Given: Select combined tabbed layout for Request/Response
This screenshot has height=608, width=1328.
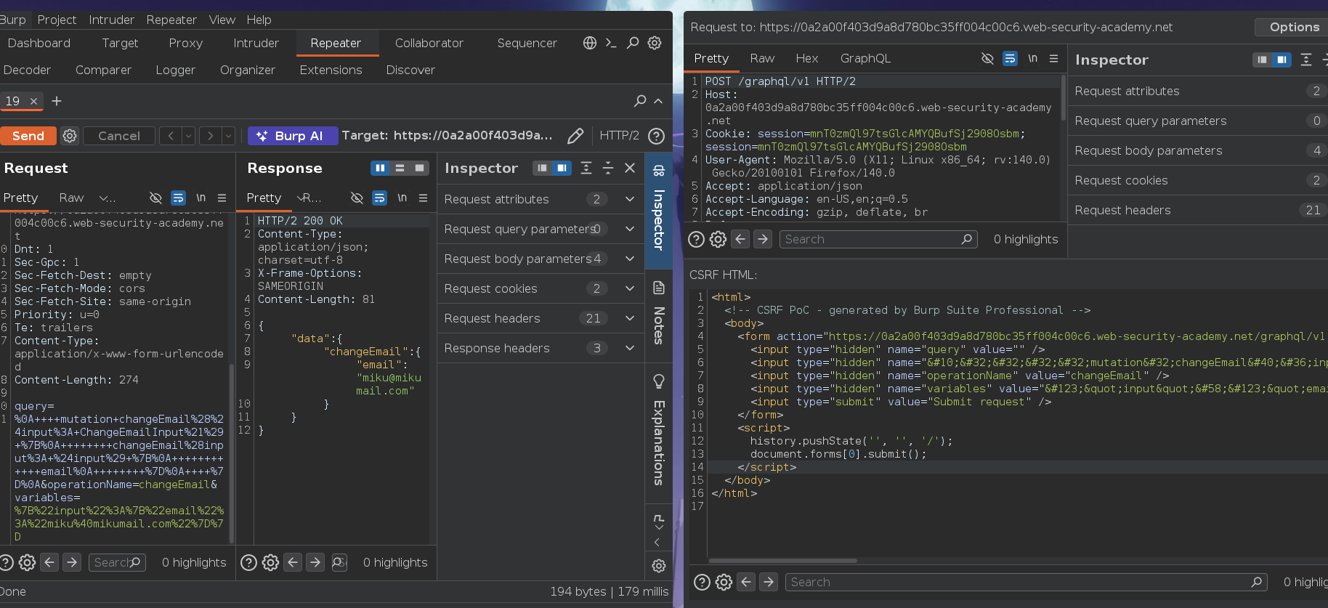Looking at the screenshot, I should 419,168.
